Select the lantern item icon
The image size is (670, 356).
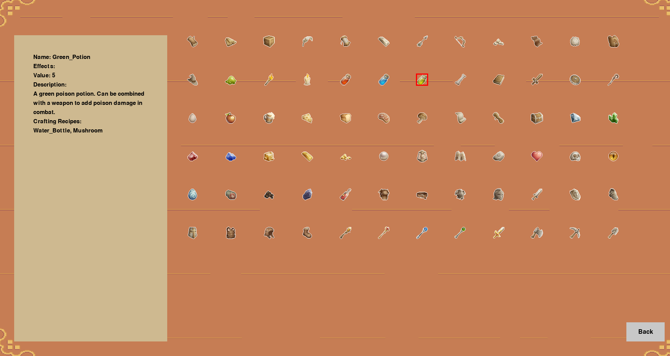tap(422, 156)
